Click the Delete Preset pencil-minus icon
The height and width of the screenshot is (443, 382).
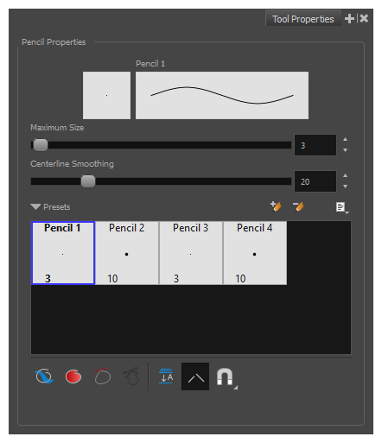tap(298, 206)
